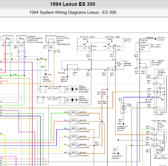Select the Injector #5 coil symbol
This screenshot has height=166, width=168.
(x=73, y=121)
